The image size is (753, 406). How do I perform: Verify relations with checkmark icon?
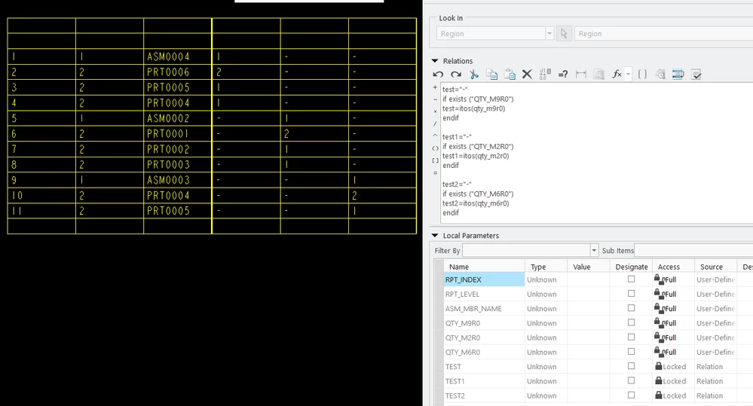[x=696, y=74]
